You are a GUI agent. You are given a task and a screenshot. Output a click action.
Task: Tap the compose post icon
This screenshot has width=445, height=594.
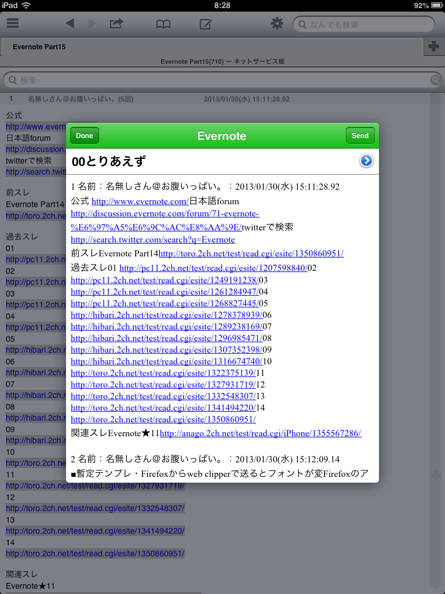click(x=206, y=24)
